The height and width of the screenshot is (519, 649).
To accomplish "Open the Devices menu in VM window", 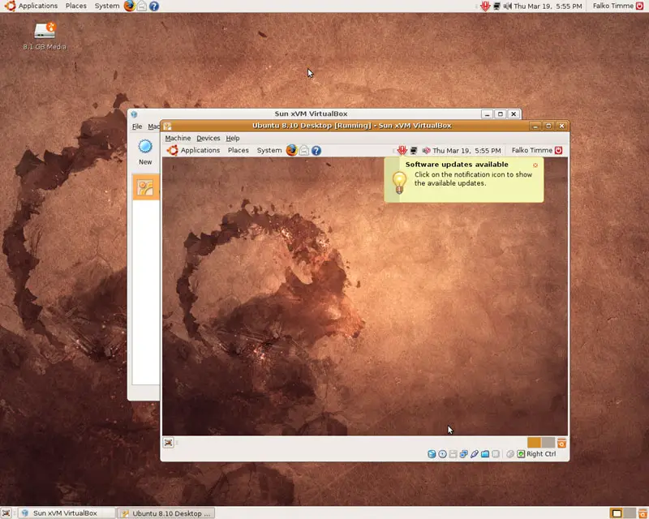I will pyautogui.click(x=208, y=138).
